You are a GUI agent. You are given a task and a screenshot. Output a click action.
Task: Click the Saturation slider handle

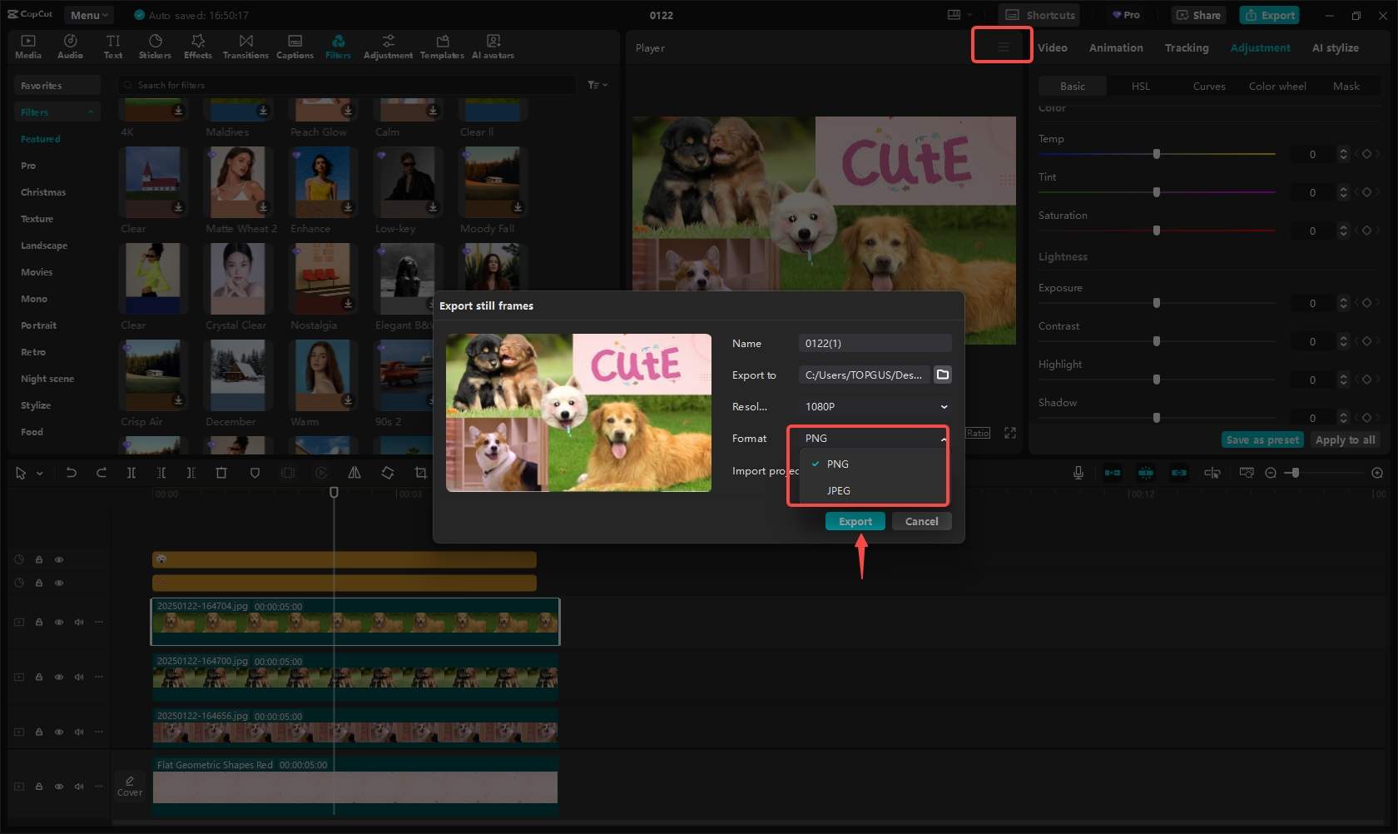(x=1157, y=231)
